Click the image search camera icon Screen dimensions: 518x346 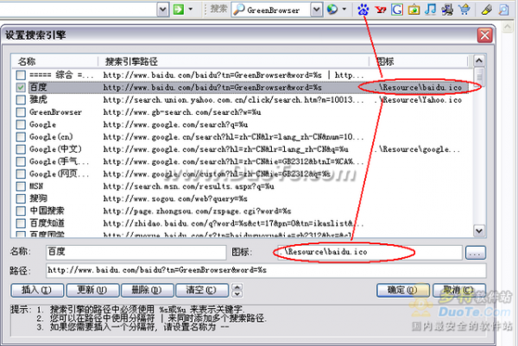pyautogui.click(x=414, y=9)
